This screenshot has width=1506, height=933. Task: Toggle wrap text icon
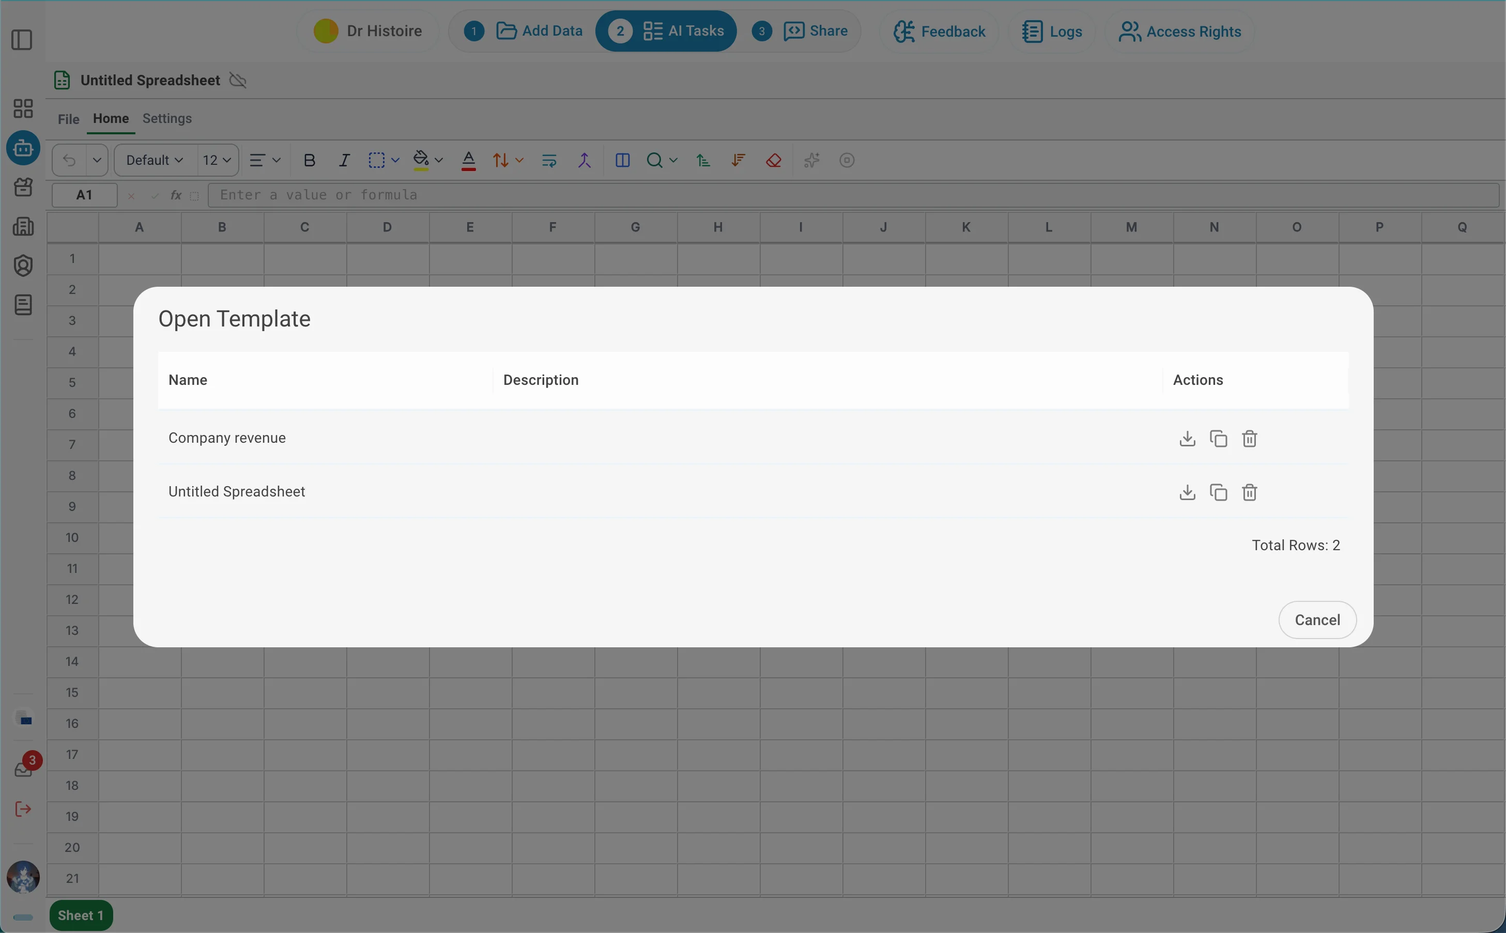549,161
